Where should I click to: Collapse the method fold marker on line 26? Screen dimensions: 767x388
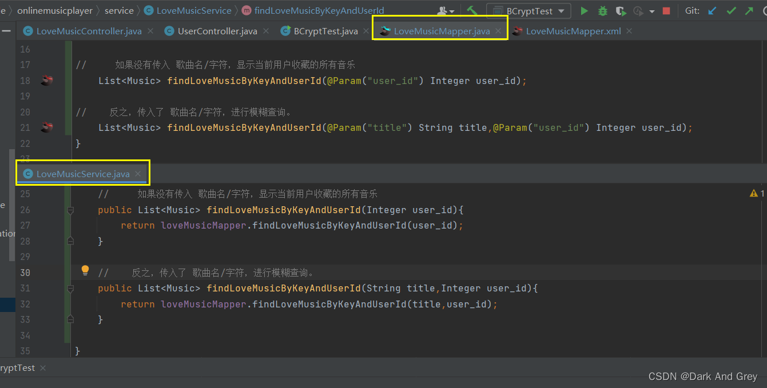click(x=70, y=210)
